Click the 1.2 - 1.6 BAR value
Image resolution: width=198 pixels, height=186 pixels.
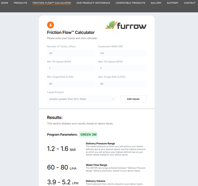tap(62, 149)
